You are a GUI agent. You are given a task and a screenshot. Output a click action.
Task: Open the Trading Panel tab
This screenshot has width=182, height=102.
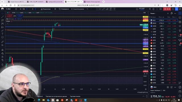[75, 96]
